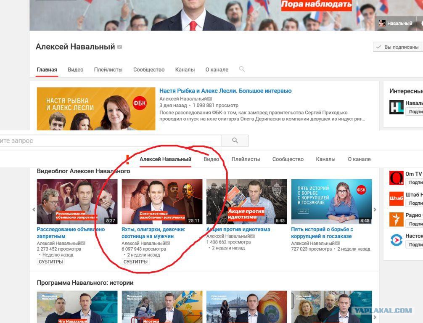Select Алексей Навальный tab in sticky header
423x323 pixels.
click(x=165, y=159)
